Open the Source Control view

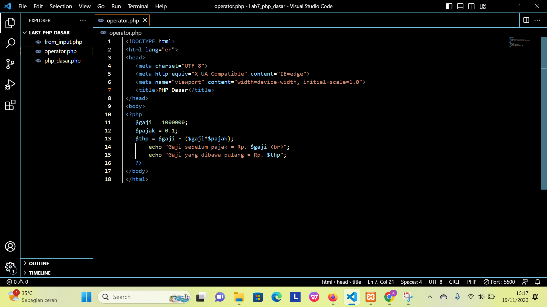(x=10, y=64)
